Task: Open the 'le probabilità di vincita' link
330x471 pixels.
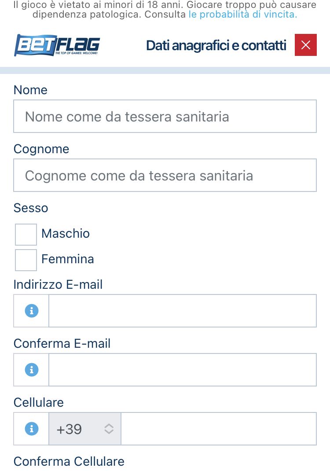Action: coord(242,14)
